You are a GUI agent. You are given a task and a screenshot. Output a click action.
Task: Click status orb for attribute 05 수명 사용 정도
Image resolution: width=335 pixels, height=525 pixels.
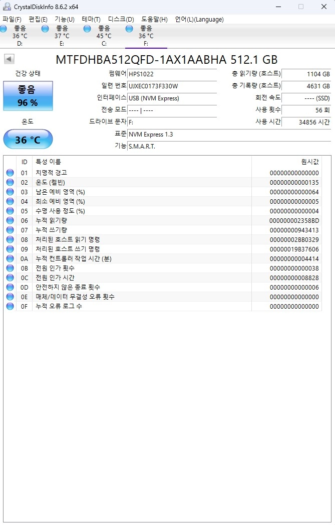[10, 211]
